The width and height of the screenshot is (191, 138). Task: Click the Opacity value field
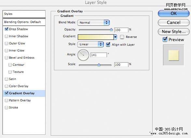[121, 30]
